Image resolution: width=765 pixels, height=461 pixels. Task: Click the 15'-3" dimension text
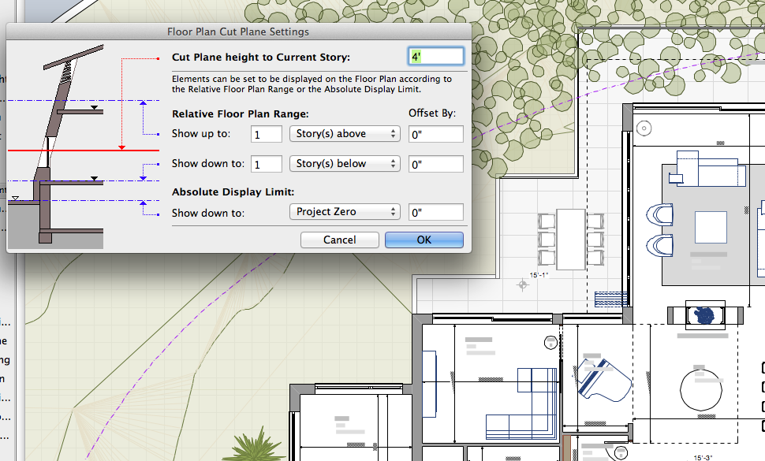pos(703,458)
